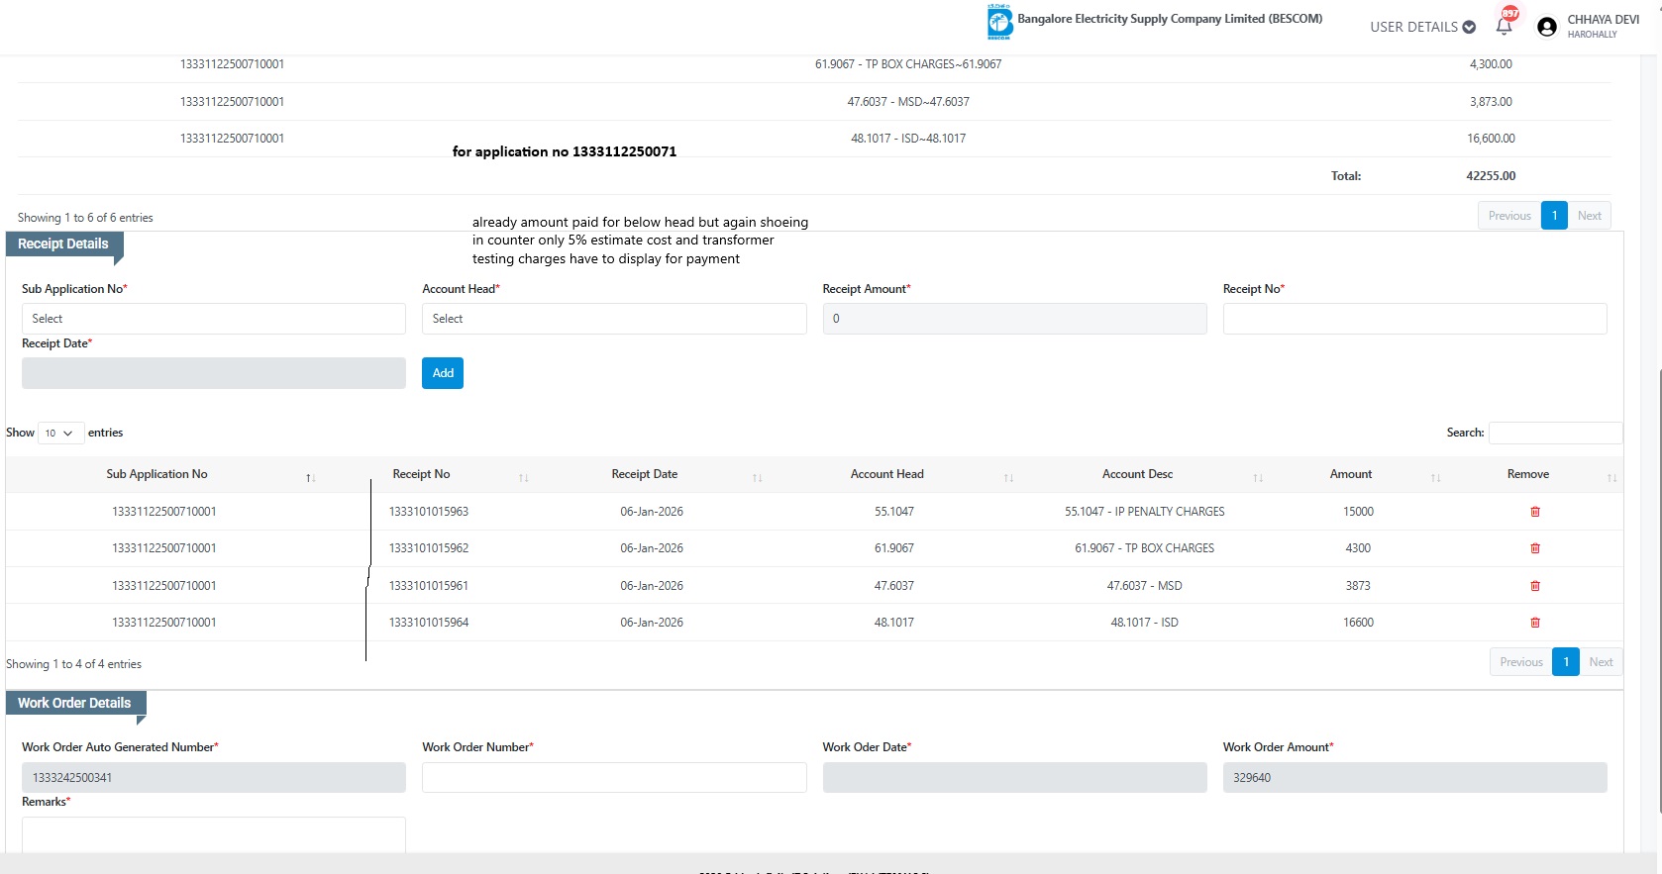Image resolution: width=1662 pixels, height=874 pixels.
Task: Open the Sub Application No dropdown
Action: click(x=213, y=319)
